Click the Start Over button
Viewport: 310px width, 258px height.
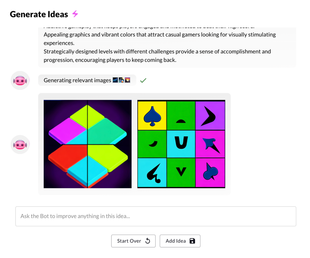(133, 241)
